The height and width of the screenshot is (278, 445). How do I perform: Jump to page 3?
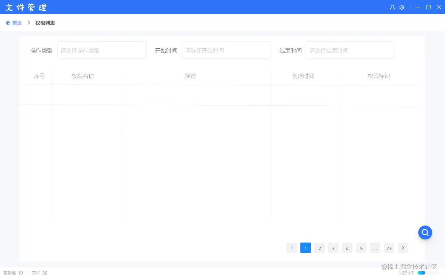pyautogui.click(x=333, y=248)
